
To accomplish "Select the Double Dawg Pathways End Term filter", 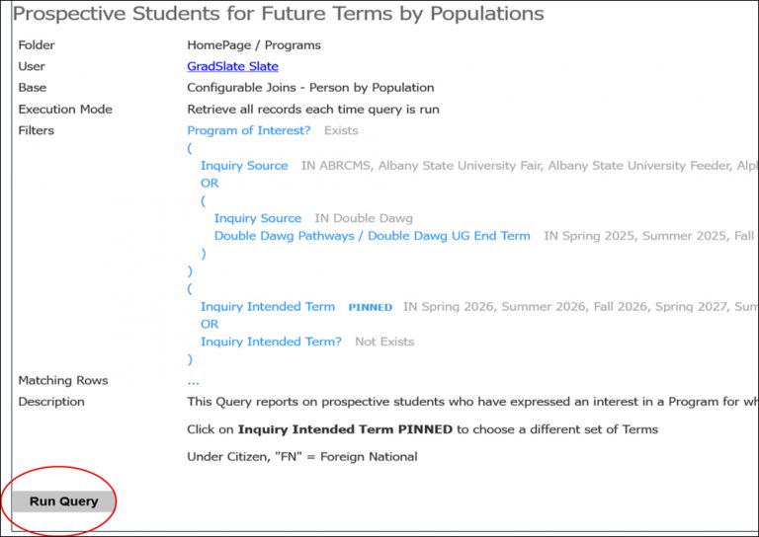I will (x=372, y=236).
